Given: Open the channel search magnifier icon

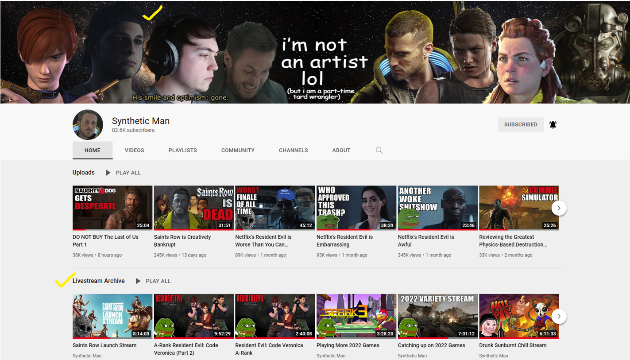Looking at the screenshot, I should (379, 150).
